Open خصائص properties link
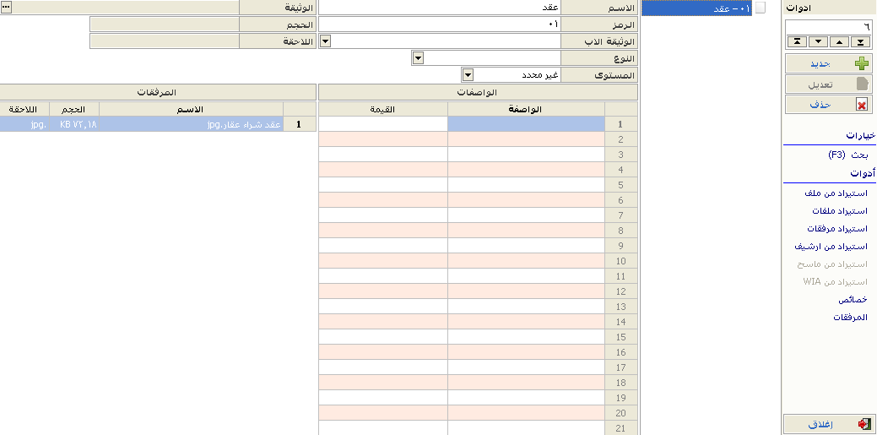Viewport: 877px width, 435px height. [x=853, y=300]
